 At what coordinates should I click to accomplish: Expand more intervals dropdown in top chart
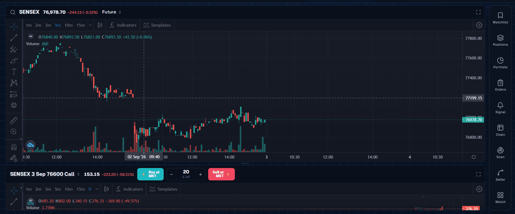(90, 25)
